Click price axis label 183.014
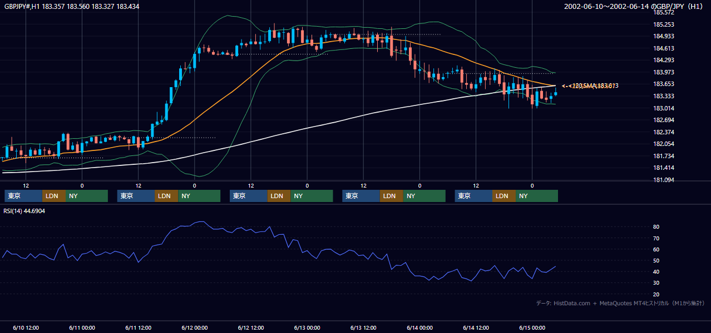 pyautogui.click(x=663, y=108)
